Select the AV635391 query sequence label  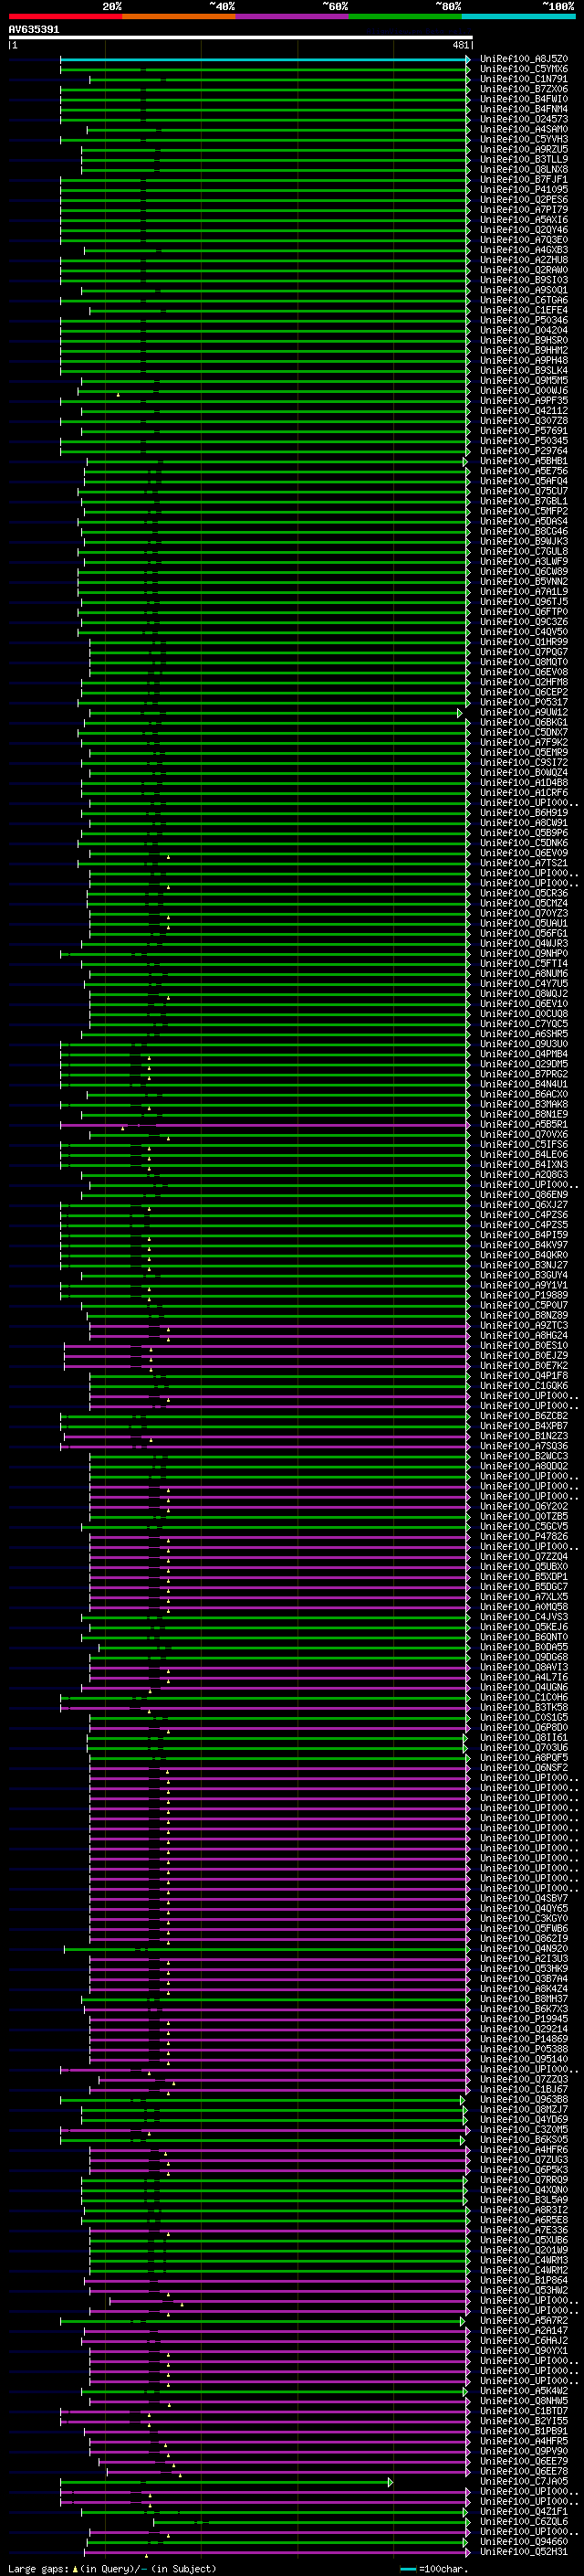(x=34, y=30)
